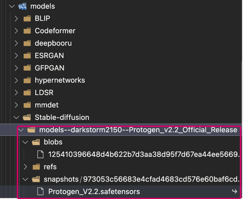
Task: Click the Codeformer folder icon
Action: (x=27, y=30)
